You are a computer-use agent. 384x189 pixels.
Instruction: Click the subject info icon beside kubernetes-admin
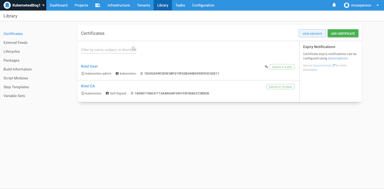83,73
